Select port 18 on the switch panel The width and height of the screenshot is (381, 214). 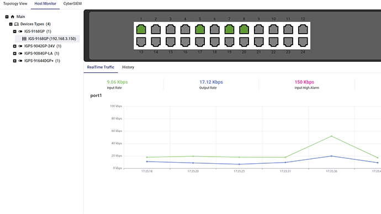coord(215,42)
